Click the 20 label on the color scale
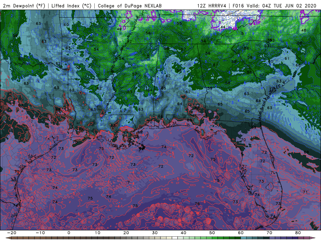The height and width of the screenshot is (240, 321). [x=126, y=233]
